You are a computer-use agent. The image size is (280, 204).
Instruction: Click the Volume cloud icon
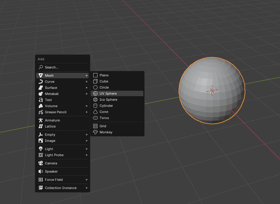41,106
